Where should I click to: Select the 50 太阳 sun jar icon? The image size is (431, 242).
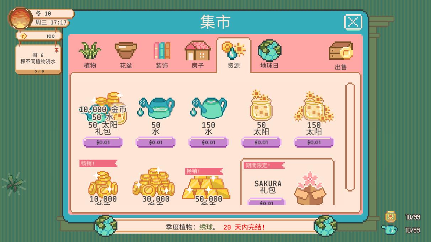(261, 106)
